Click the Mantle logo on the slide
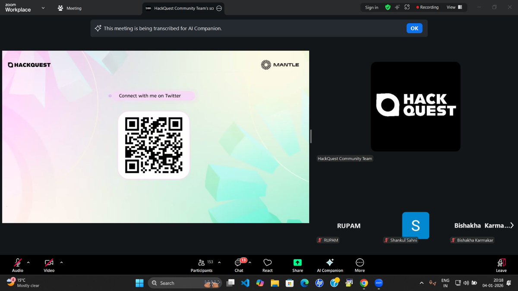Screen dimensions: 518x291 tap(280, 65)
